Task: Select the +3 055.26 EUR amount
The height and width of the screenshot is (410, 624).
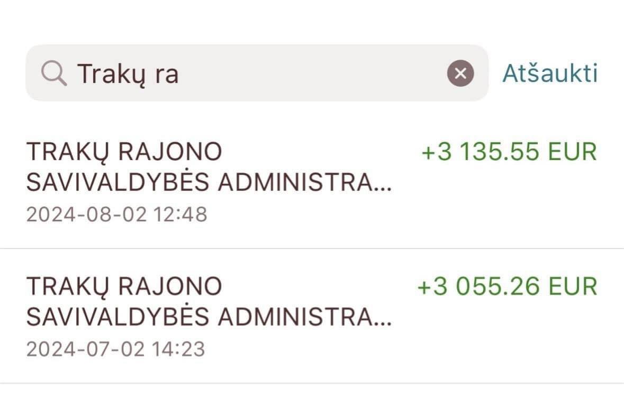Action: [507, 287]
